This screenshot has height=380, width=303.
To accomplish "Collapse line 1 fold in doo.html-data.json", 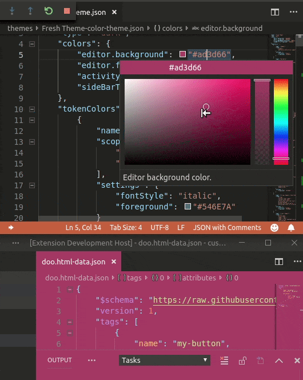I will pyautogui.click(x=70, y=290).
